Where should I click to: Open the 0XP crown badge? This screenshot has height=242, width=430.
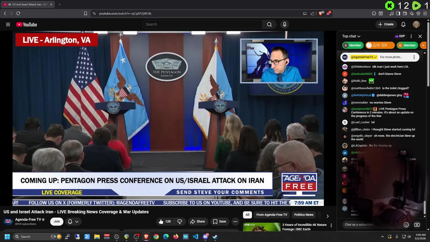click(x=400, y=36)
